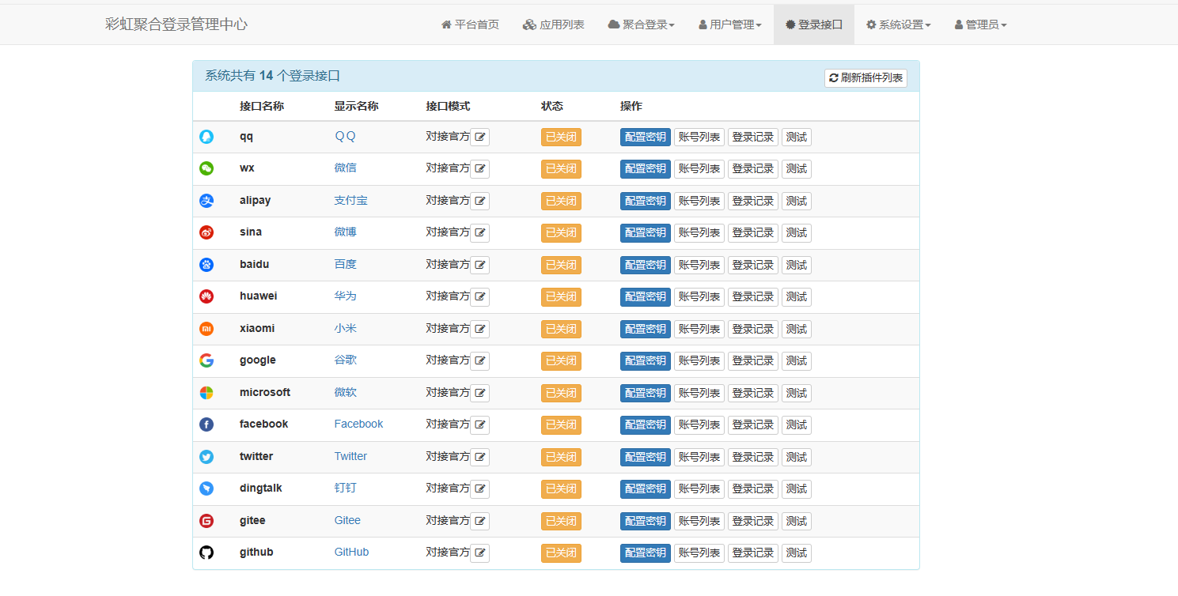The width and height of the screenshot is (1178, 596).
Task: Click the Google G logo icon
Action: click(206, 360)
